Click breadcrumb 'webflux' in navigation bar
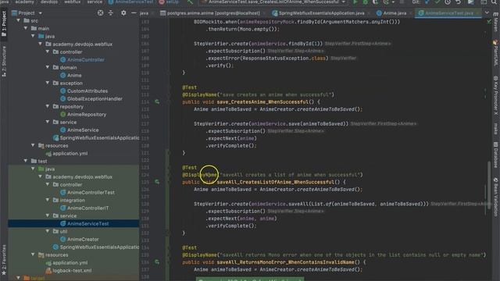The height and width of the screenshot is (281, 500). tap(73, 2)
